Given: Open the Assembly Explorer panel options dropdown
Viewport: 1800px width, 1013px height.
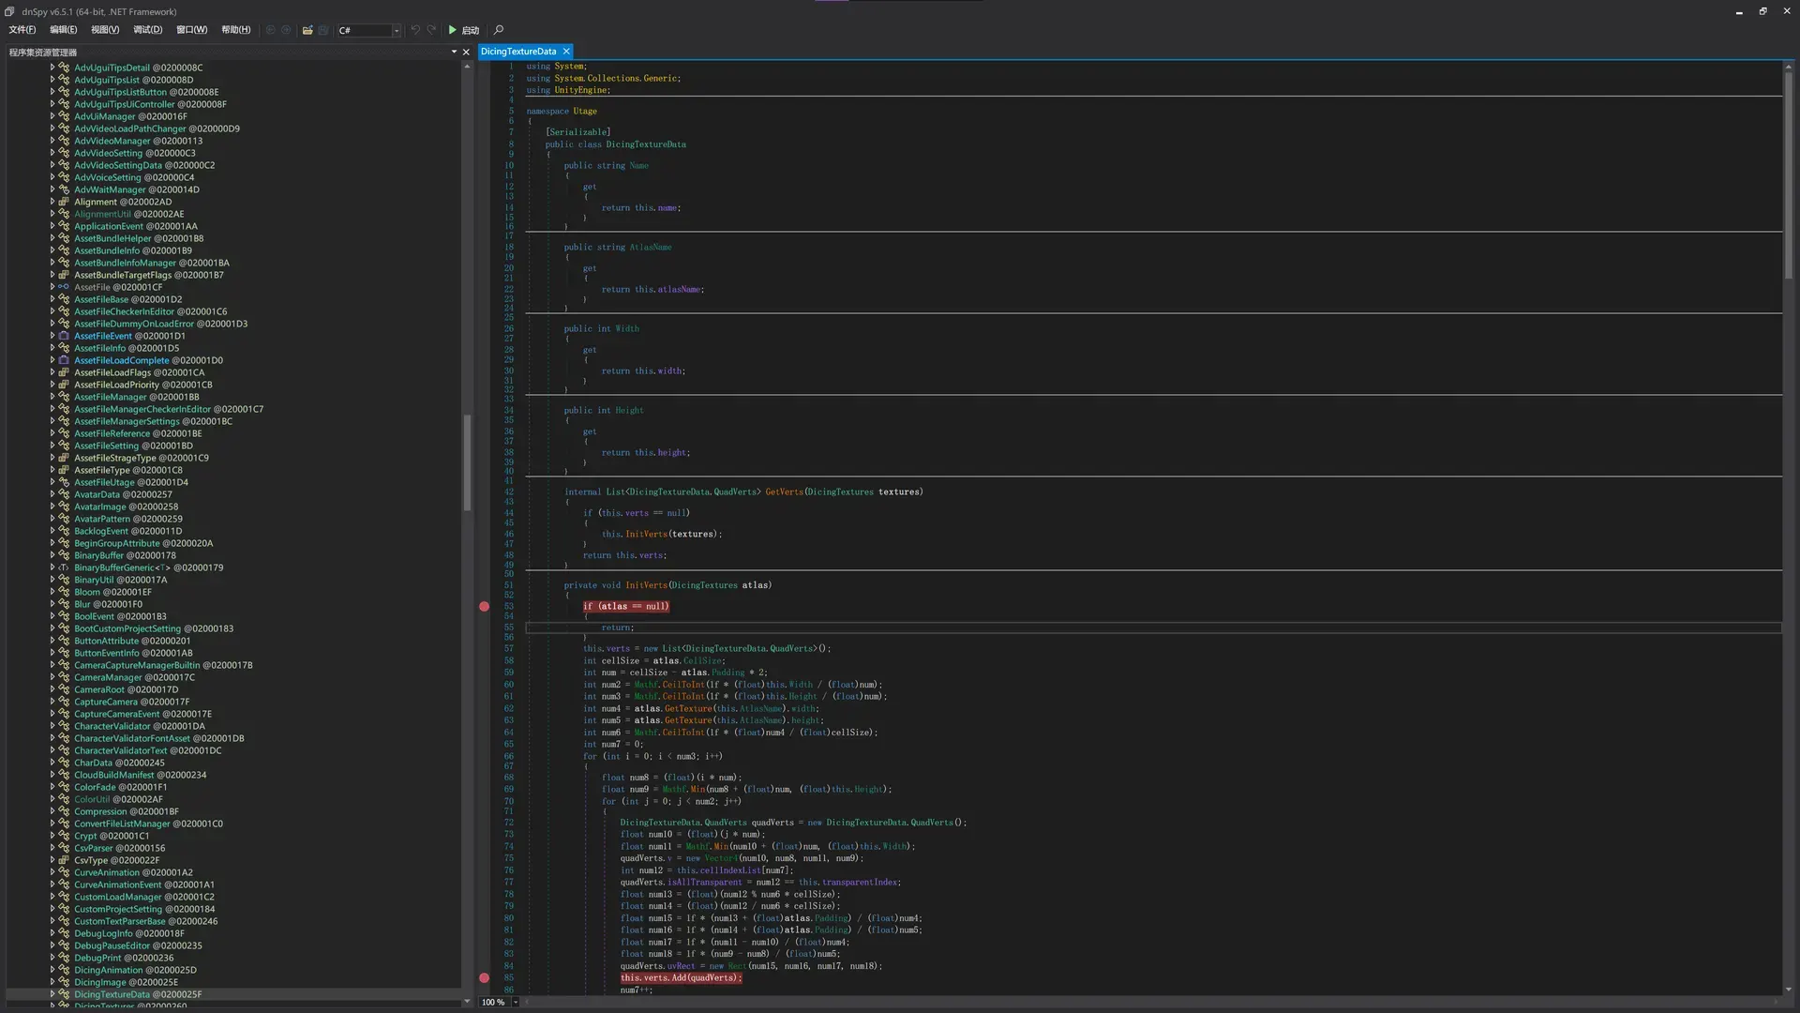Looking at the screenshot, I should (454, 53).
